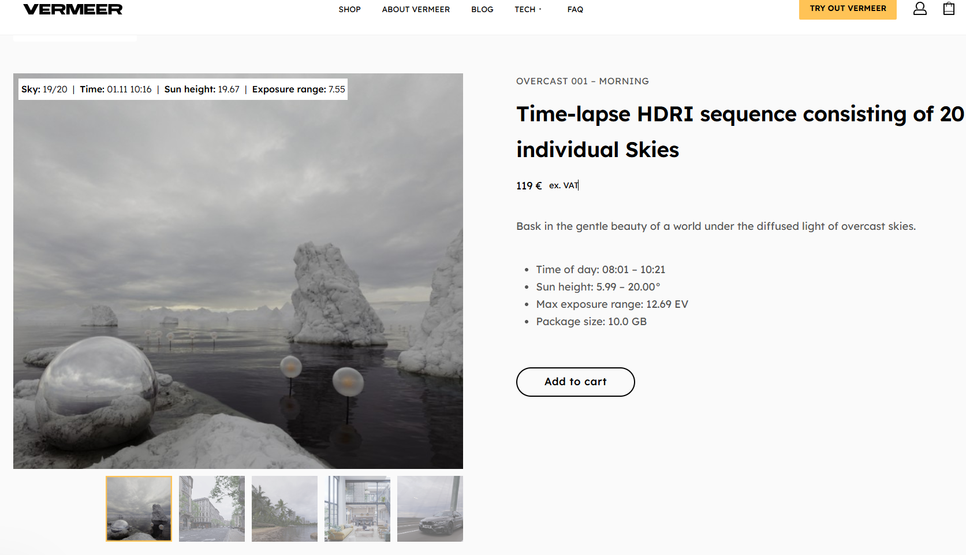Click the 119 € price text
The height and width of the screenshot is (555, 966).
tap(528, 186)
